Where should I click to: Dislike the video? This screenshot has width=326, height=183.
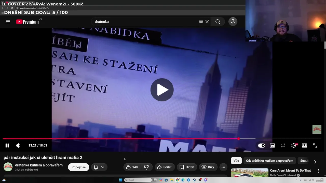[146, 167]
